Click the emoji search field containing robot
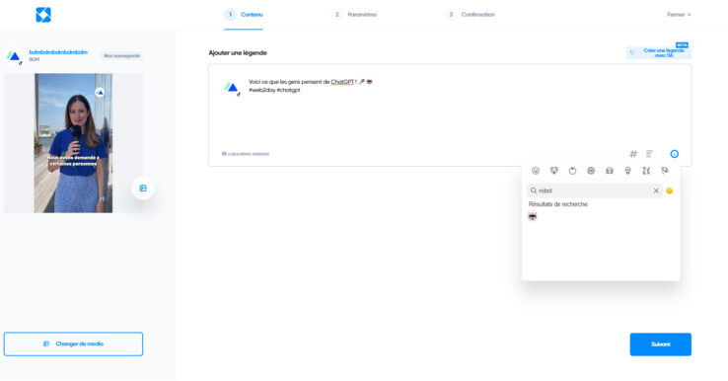Viewport: 728px width, 381px height. click(x=594, y=190)
